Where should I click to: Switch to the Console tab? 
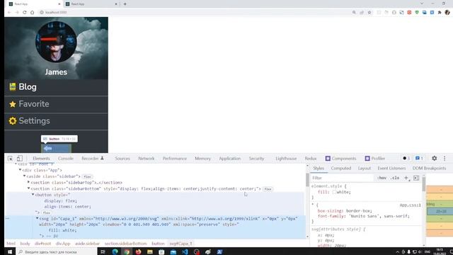66,159
